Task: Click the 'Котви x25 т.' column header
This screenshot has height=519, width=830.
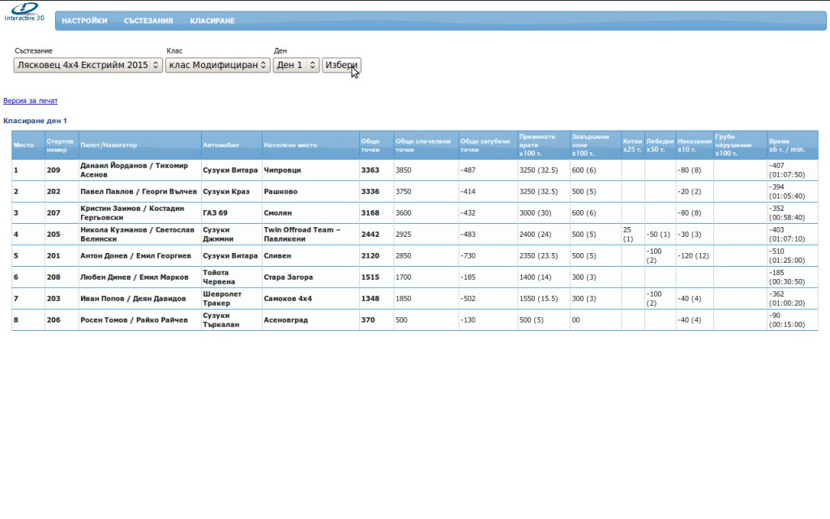Action: (632, 145)
